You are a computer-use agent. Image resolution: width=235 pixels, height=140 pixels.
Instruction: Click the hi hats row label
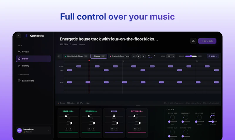pos(61,67)
